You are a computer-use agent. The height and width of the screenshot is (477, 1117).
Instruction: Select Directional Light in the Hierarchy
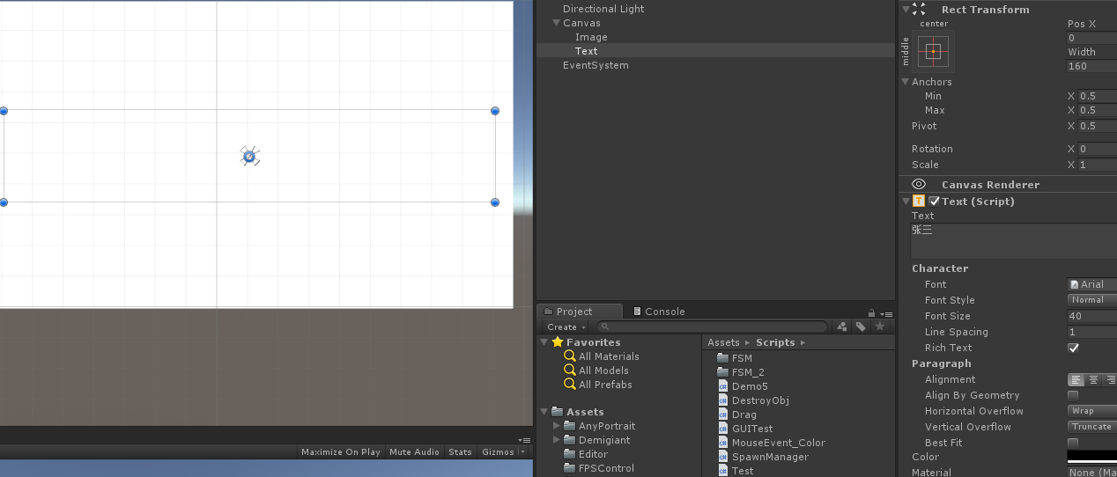point(603,9)
